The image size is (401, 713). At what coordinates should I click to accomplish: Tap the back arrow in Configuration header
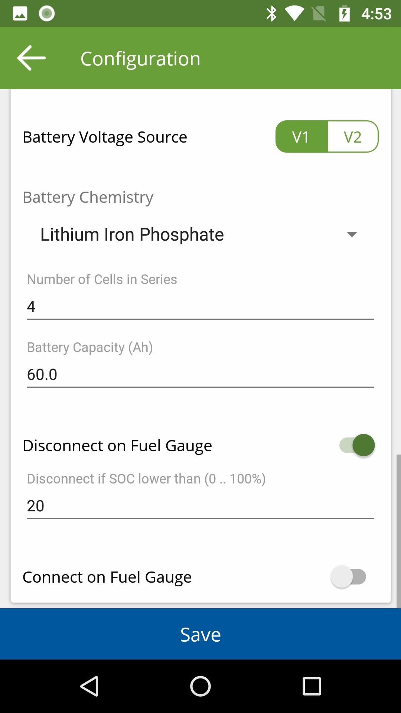31,58
